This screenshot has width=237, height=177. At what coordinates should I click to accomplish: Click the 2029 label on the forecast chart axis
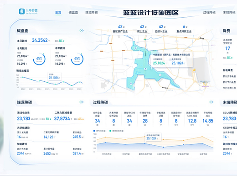pyautogui.click(x=79, y=89)
